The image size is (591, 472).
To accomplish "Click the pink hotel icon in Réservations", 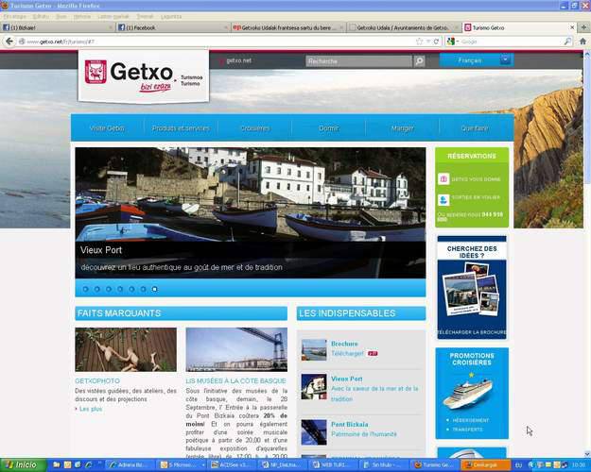I will point(443,179).
